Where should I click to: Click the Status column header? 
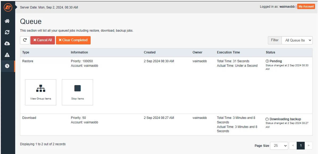270,52
